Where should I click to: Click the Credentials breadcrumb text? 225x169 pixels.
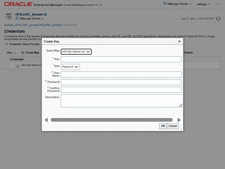click(x=70, y=25)
